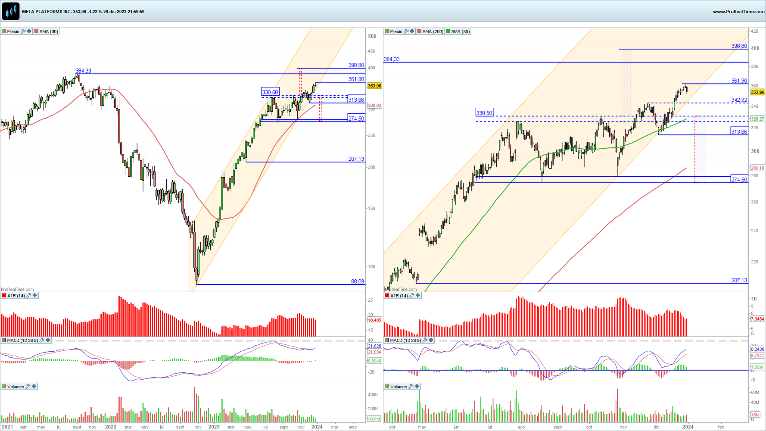
Task: Click the 384,33 level label in left chart
Action: click(83, 71)
